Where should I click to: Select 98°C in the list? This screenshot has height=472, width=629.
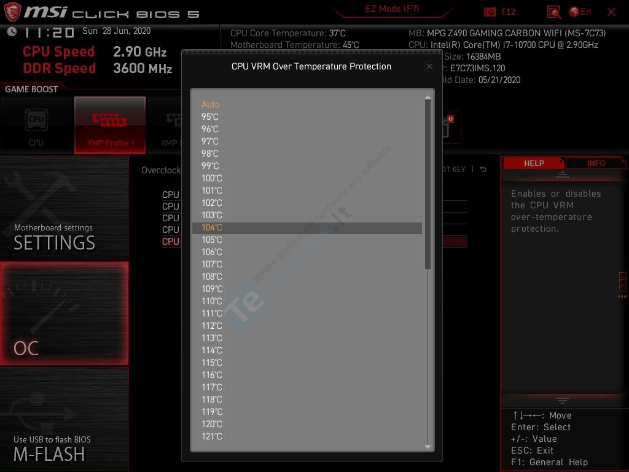[x=307, y=154]
